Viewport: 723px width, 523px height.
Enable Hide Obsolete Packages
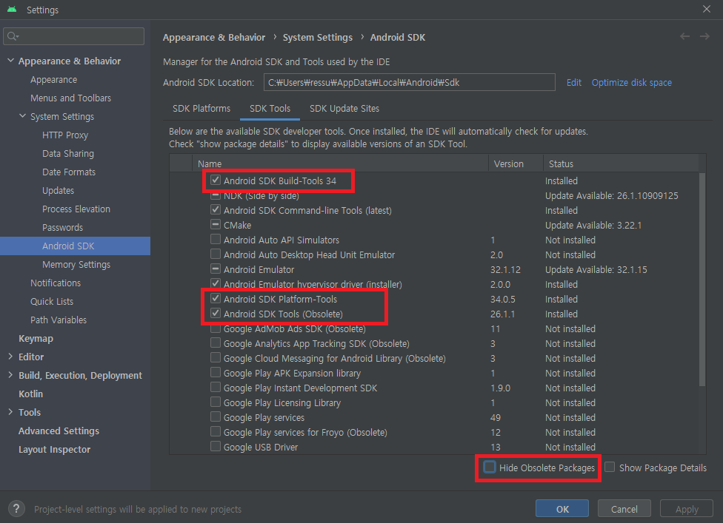[x=489, y=467]
